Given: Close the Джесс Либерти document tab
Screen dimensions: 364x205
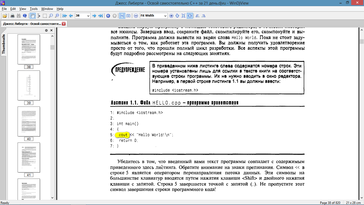Looking at the screenshot, I should pos(64,24).
